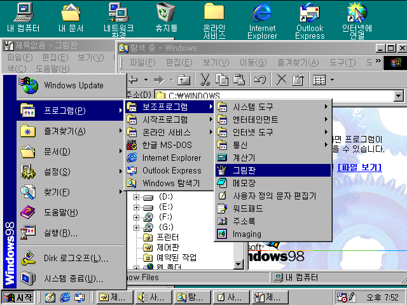This screenshot has width=407, height=305.
Task: Click Dirk 로그오프(L)... in Start menu
Action: click(71, 258)
